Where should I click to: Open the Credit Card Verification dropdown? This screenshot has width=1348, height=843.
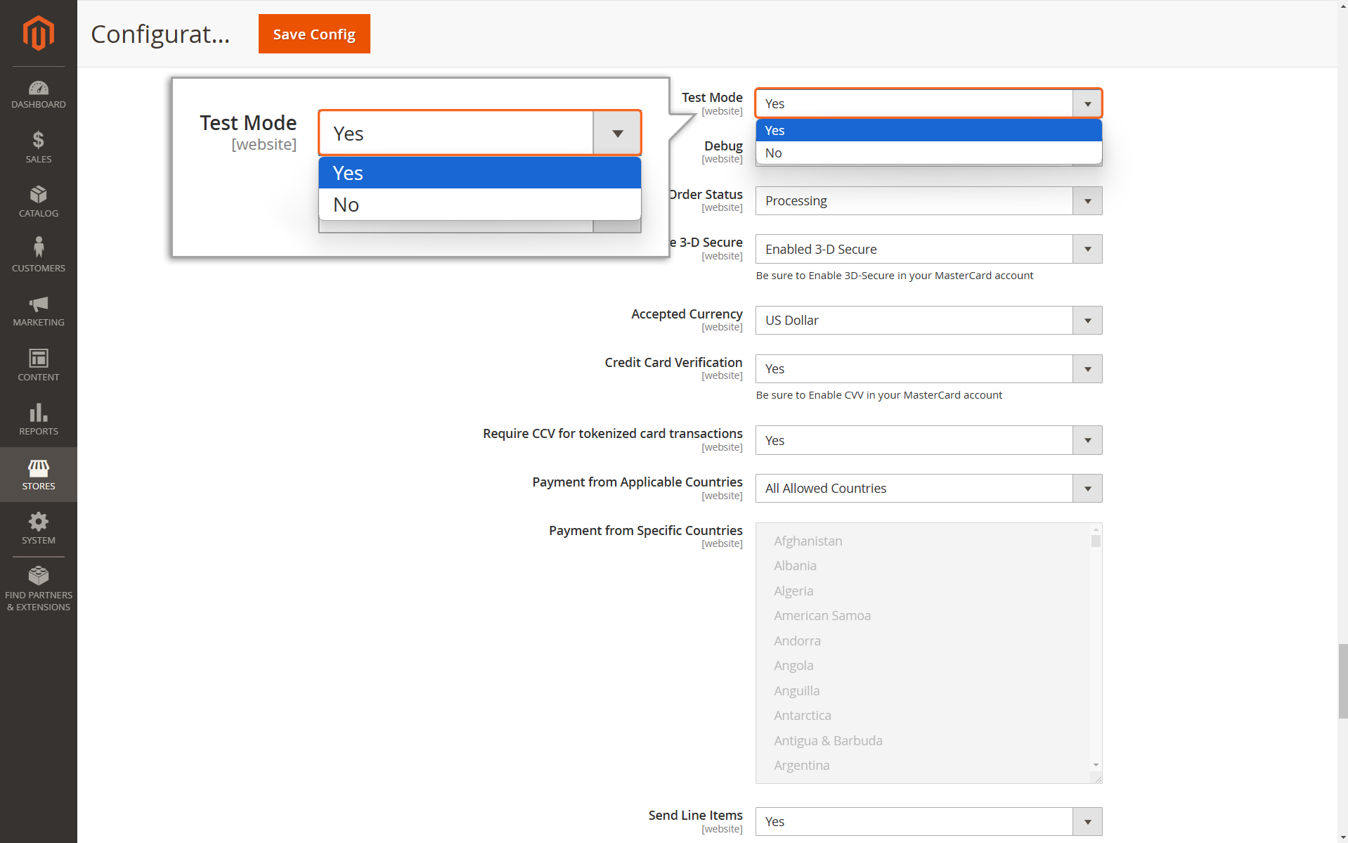click(928, 369)
